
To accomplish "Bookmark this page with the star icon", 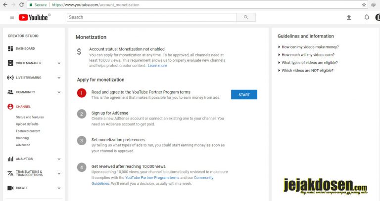I will tap(364, 4).
